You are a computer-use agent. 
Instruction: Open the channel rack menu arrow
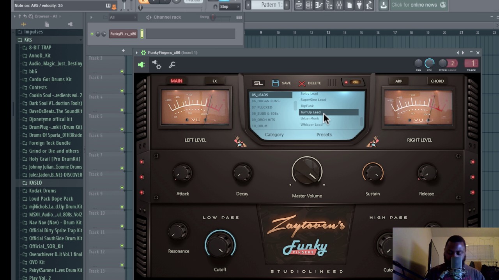pyautogui.click(x=91, y=17)
